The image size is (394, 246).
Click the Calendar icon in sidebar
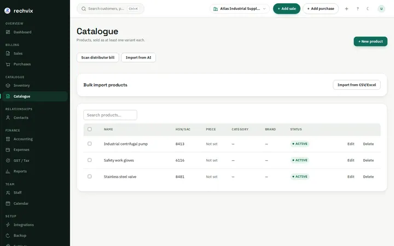[8, 203]
